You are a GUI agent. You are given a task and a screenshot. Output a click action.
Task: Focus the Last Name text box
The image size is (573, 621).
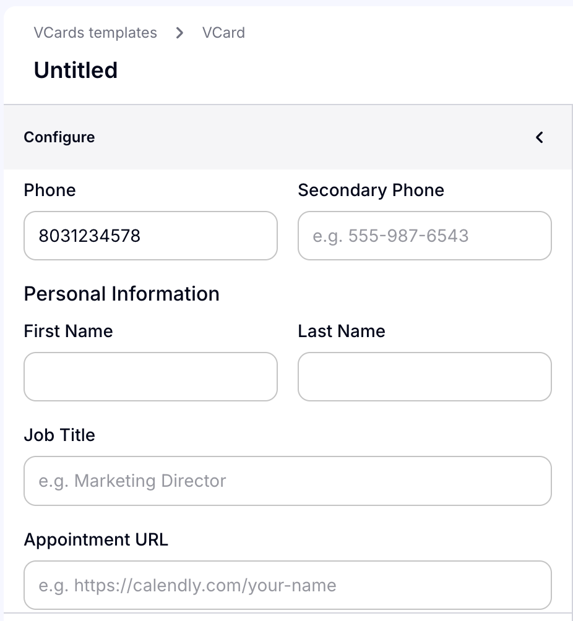pyautogui.click(x=424, y=377)
